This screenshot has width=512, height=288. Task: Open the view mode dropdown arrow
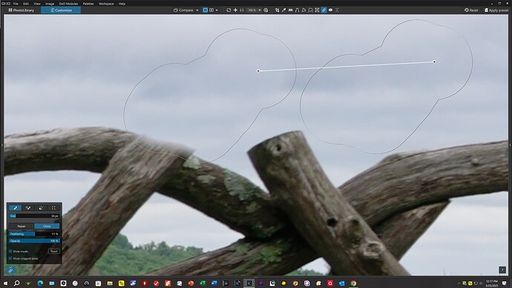point(217,10)
